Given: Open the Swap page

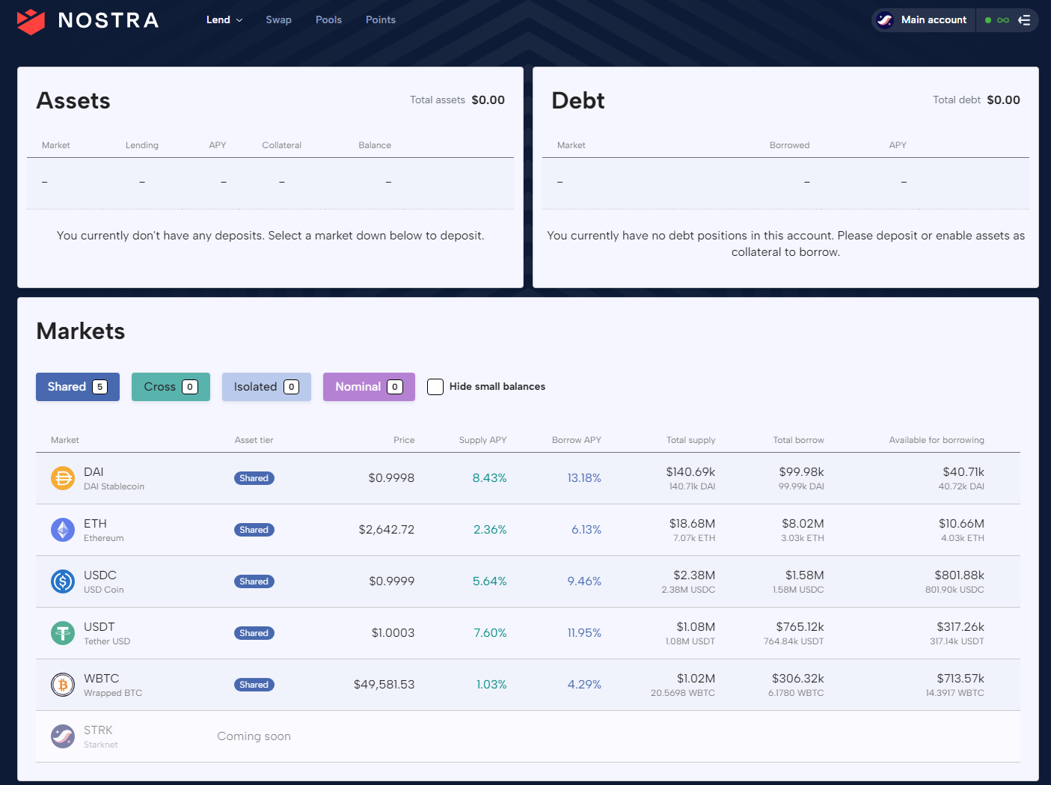Looking at the screenshot, I should click(x=278, y=20).
